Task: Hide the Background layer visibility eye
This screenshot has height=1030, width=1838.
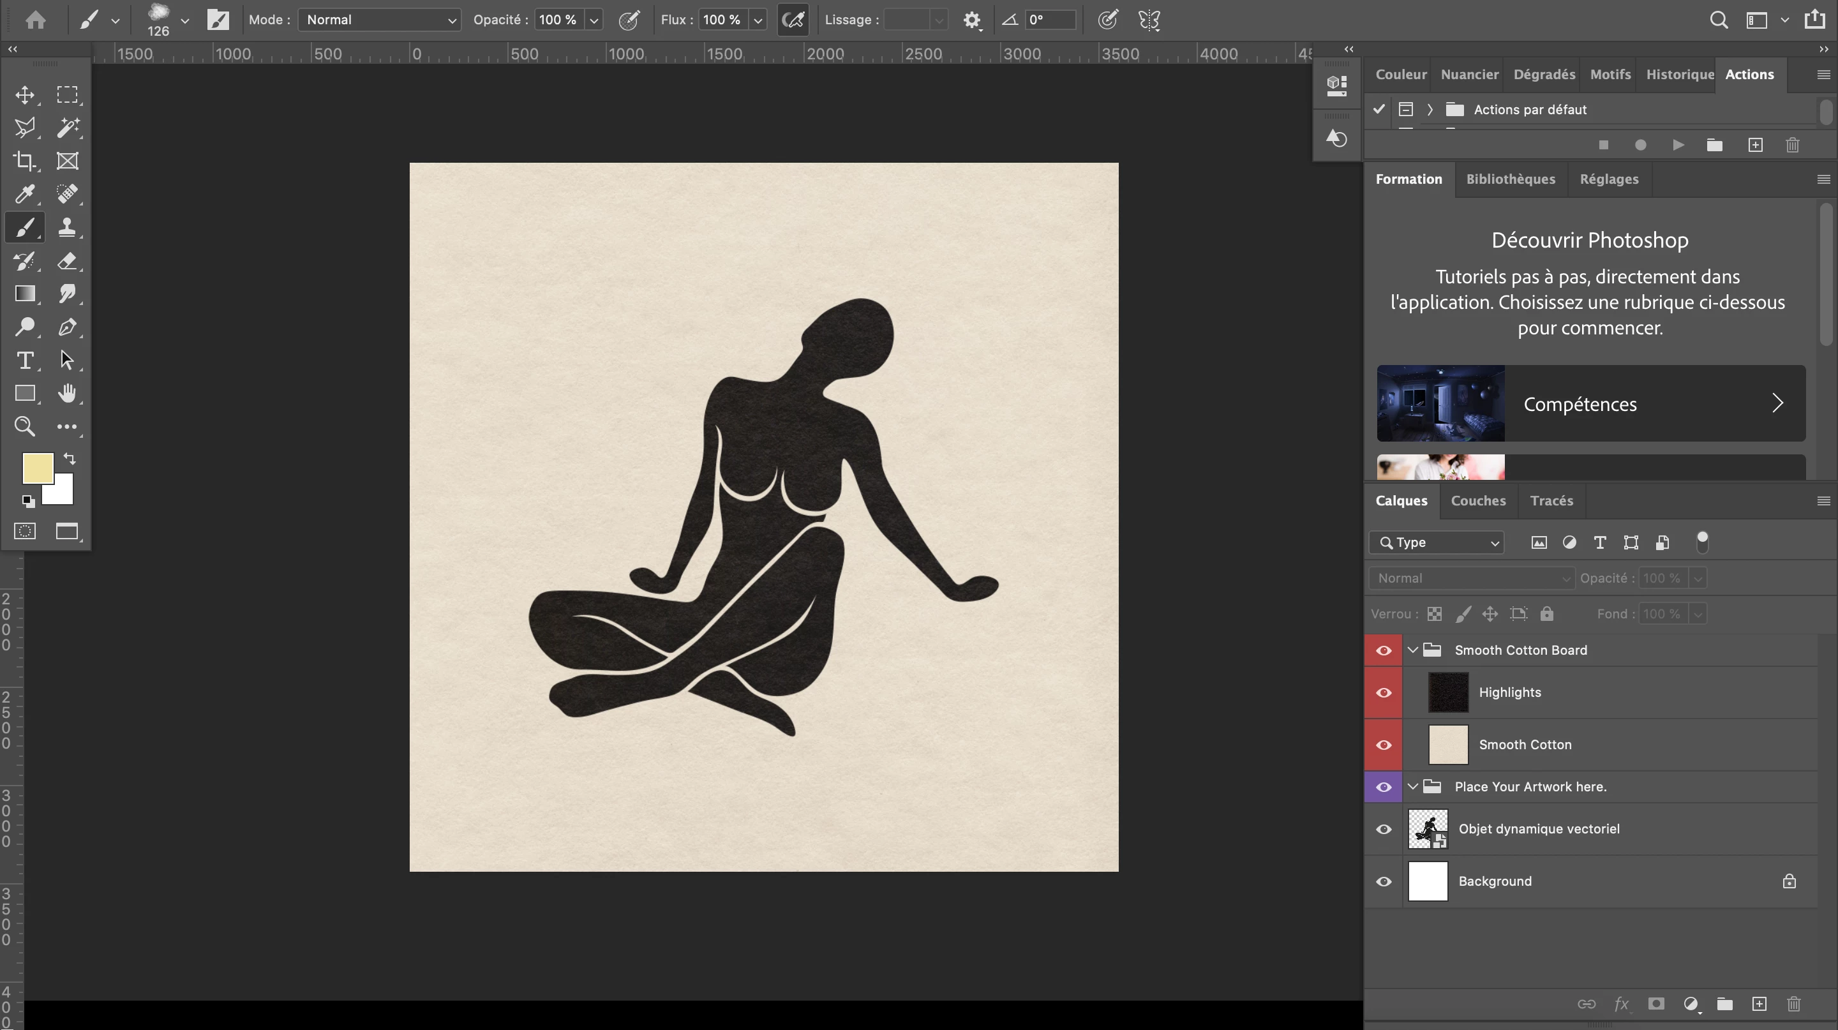Action: [1384, 882]
